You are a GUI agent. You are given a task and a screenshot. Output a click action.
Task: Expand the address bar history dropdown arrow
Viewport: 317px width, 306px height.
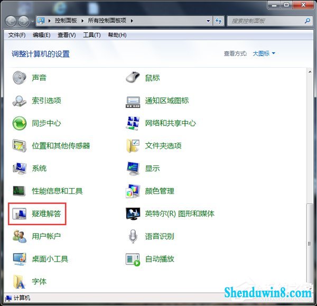point(208,21)
